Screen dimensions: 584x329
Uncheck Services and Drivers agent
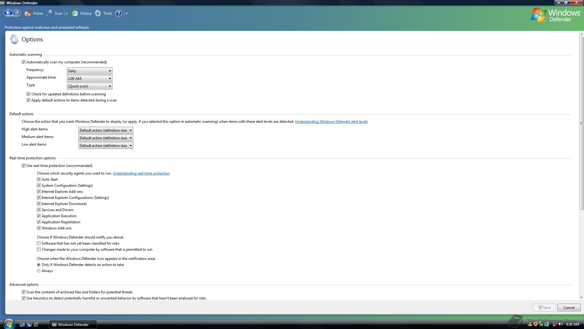pyautogui.click(x=39, y=210)
